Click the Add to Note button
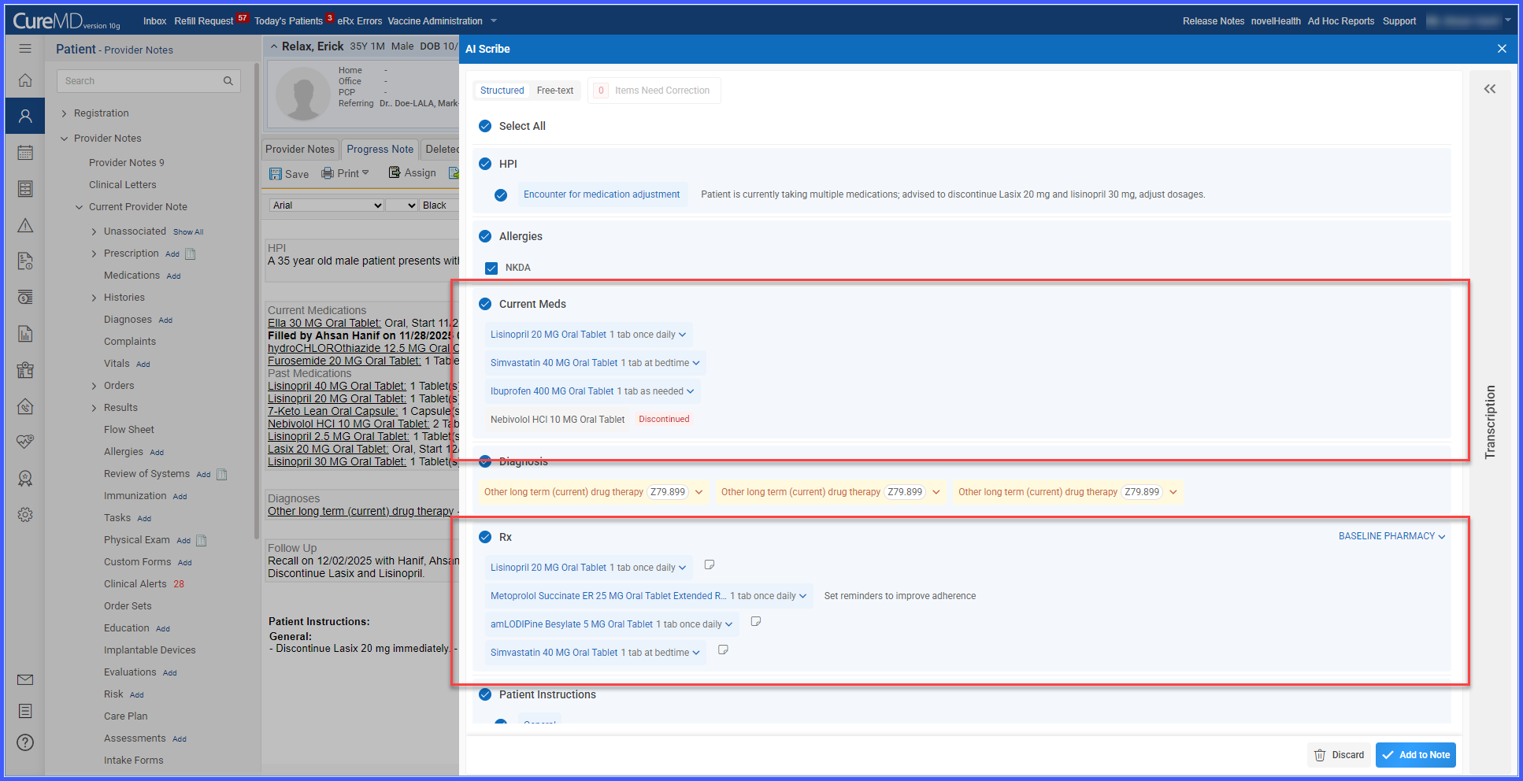This screenshot has height=781, width=1523. point(1415,755)
